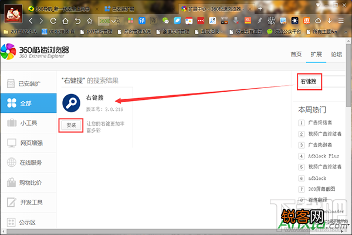Viewport: 352px width, 235px height.
Task: Open hot item 广告防御者
Action: (x=320, y=145)
